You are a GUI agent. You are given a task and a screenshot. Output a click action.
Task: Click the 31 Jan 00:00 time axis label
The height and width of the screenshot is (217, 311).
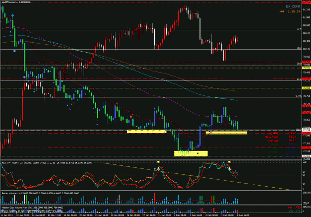click(165, 215)
